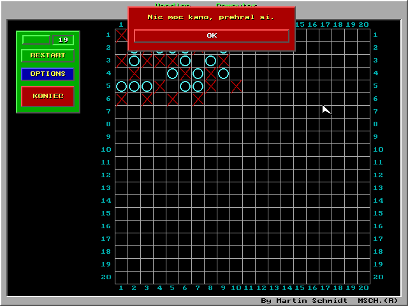Screen dimensions: 408x306
Task: Click the X mark at row 6, column 1
Action: click(x=121, y=99)
